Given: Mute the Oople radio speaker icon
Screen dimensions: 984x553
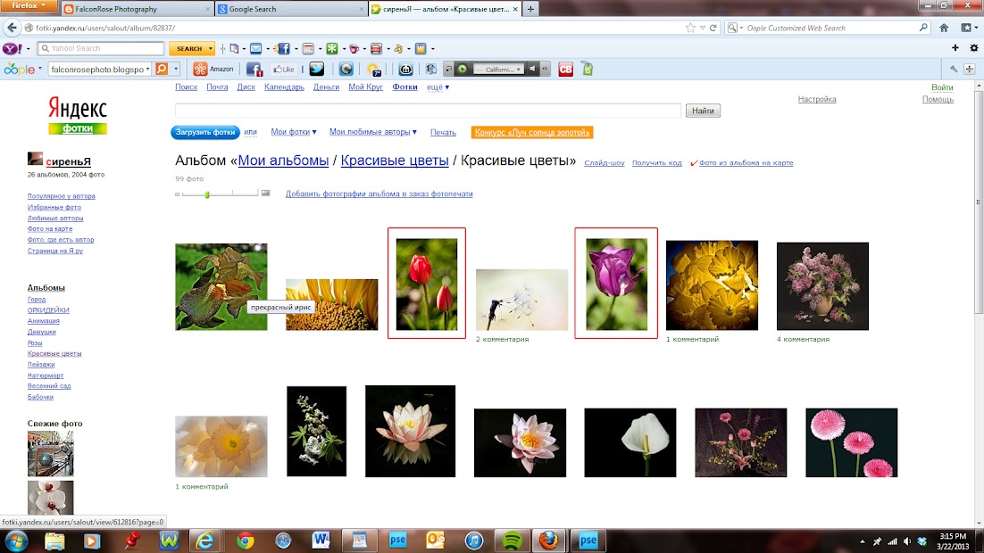Looking at the screenshot, I should click(532, 69).
